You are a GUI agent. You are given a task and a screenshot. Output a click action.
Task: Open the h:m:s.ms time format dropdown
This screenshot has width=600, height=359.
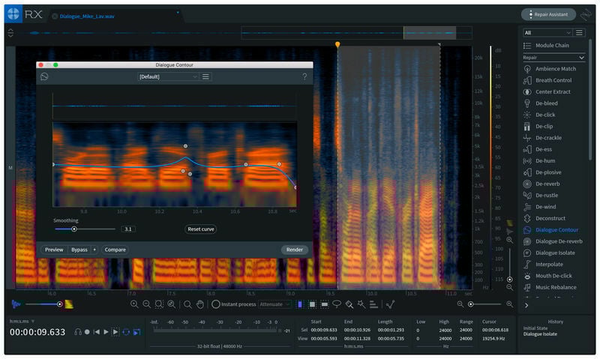click(22, 321)
